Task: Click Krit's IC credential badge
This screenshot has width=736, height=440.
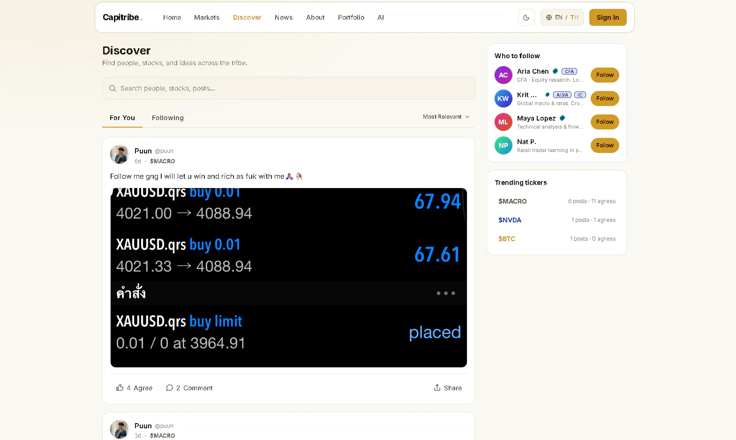Action: pyautogui.click(x=580, y=95)
